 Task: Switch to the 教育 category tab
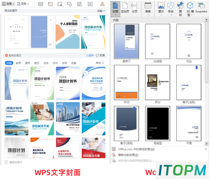pyautogui.click(x=18, y=63)
